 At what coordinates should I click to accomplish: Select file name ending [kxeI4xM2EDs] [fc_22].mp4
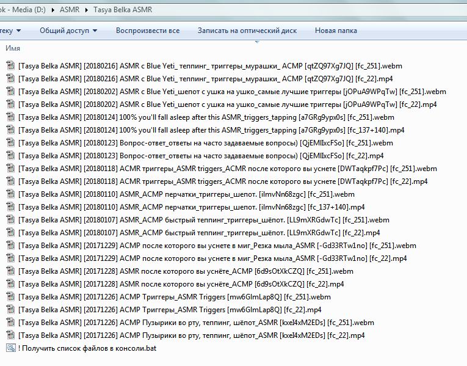tap(192, 335)
